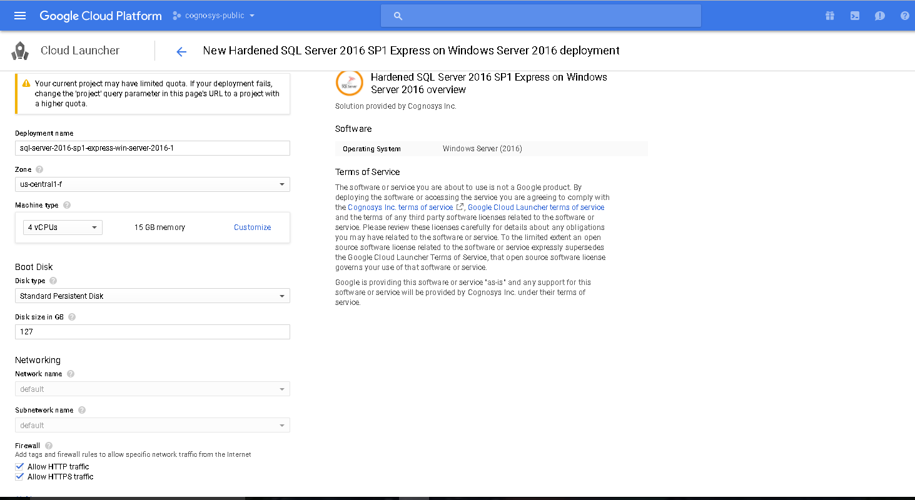Open the hamburger navigation menu
This screenshot has height=500, width=915.
(x=20, y=16)
